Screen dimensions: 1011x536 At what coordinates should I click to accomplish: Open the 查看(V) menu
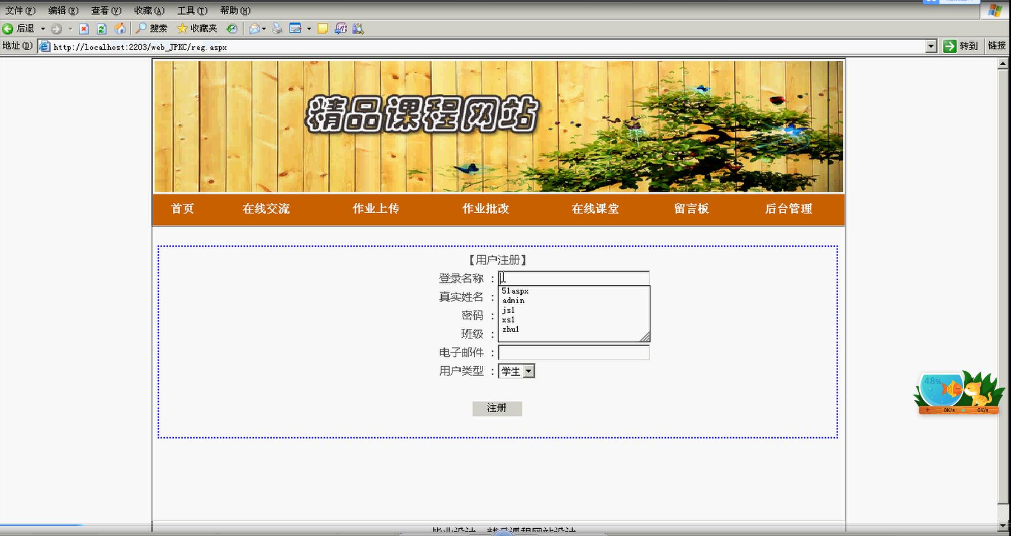coord(106,11)
